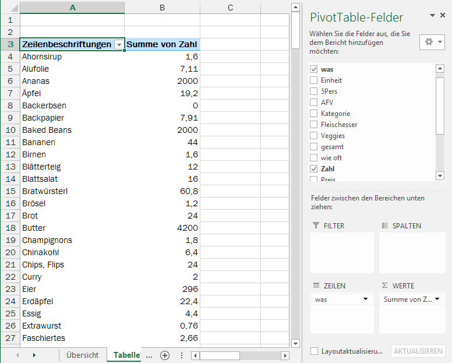This screenshot has width=452, height=363.
Task: Open the PivotTable-Felder pane options arrow
Action: pyautogui.click(x=433, y=16)
